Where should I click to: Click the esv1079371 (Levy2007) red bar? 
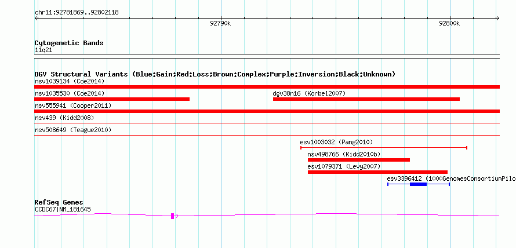[x=378, y=172]
